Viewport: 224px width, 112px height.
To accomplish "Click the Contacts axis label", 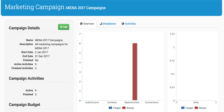I will (112, 102).
